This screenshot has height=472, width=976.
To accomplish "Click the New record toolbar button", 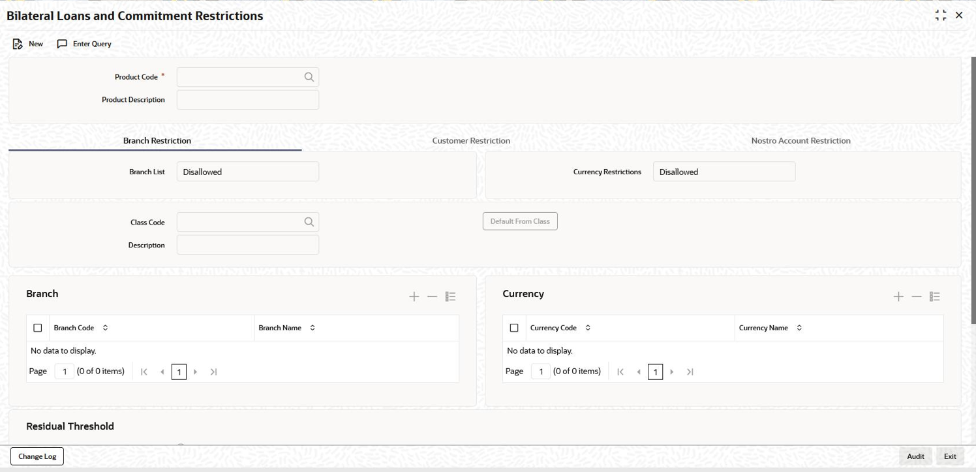I will pyautogui.click(x=28, y=44).
